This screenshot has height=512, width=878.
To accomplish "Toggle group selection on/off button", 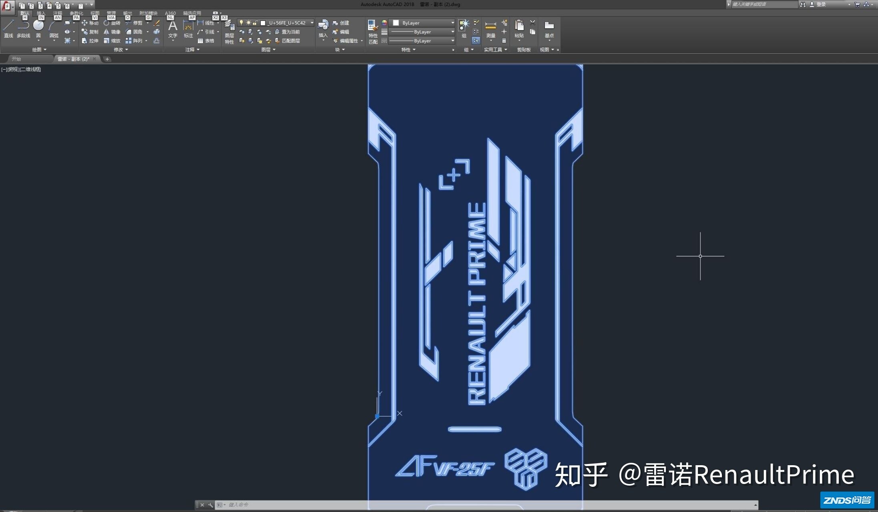I will (x=476, y=40).
